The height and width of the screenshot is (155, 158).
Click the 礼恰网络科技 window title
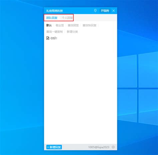click(55, 11)
